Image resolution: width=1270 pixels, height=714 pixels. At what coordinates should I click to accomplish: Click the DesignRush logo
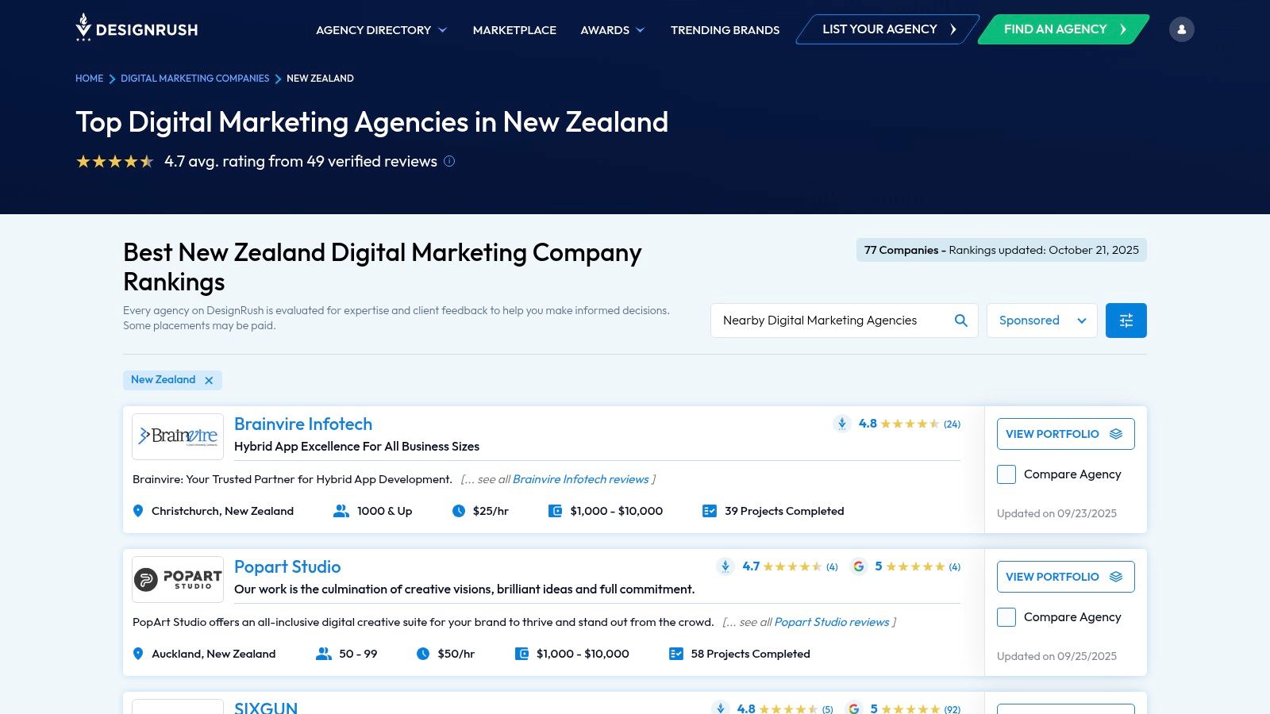137,28
